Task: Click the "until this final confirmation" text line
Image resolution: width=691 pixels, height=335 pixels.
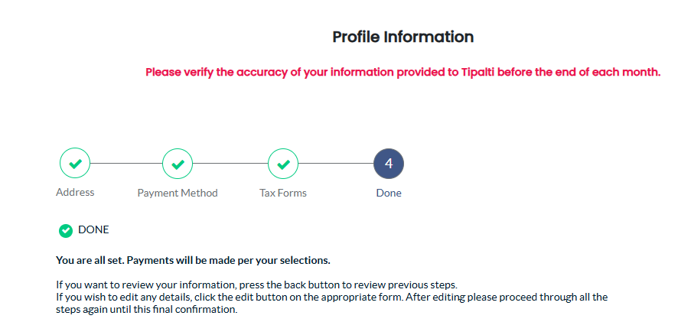Action: coord(147,310)
